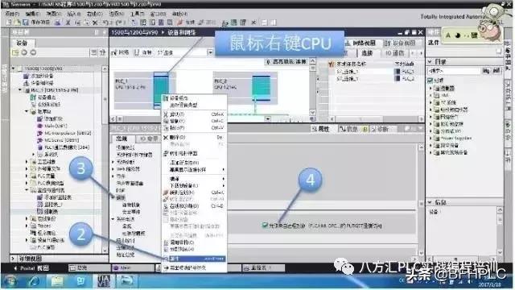Choose export module labeling strips in context menu

[194, 267]
